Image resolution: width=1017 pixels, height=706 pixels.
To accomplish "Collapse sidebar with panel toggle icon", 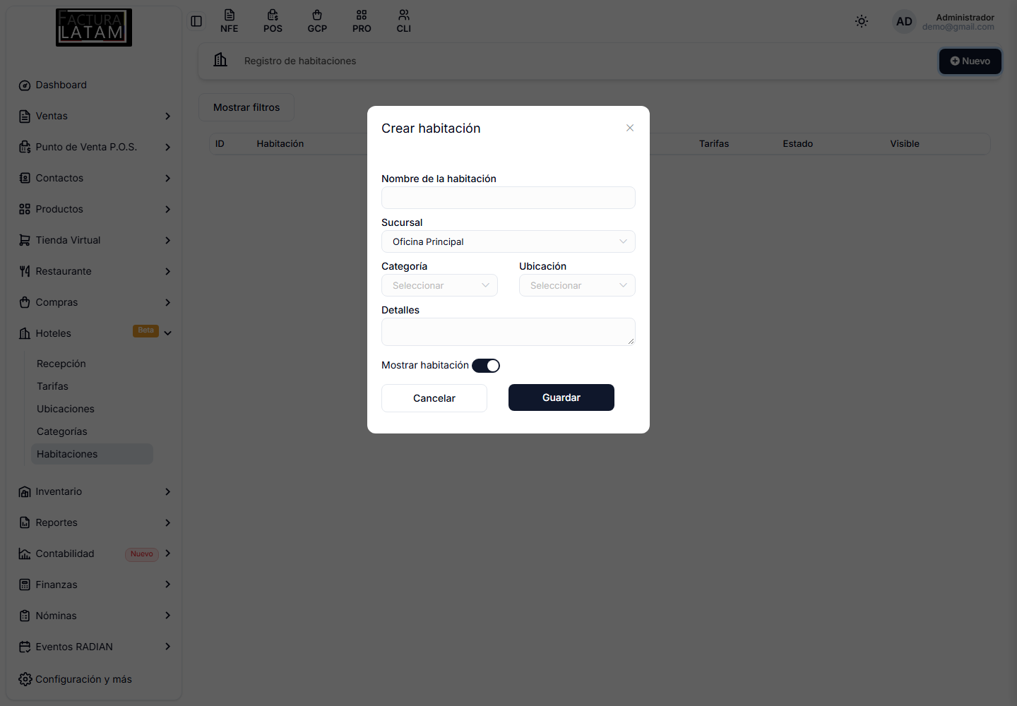I will coord(196,21).
